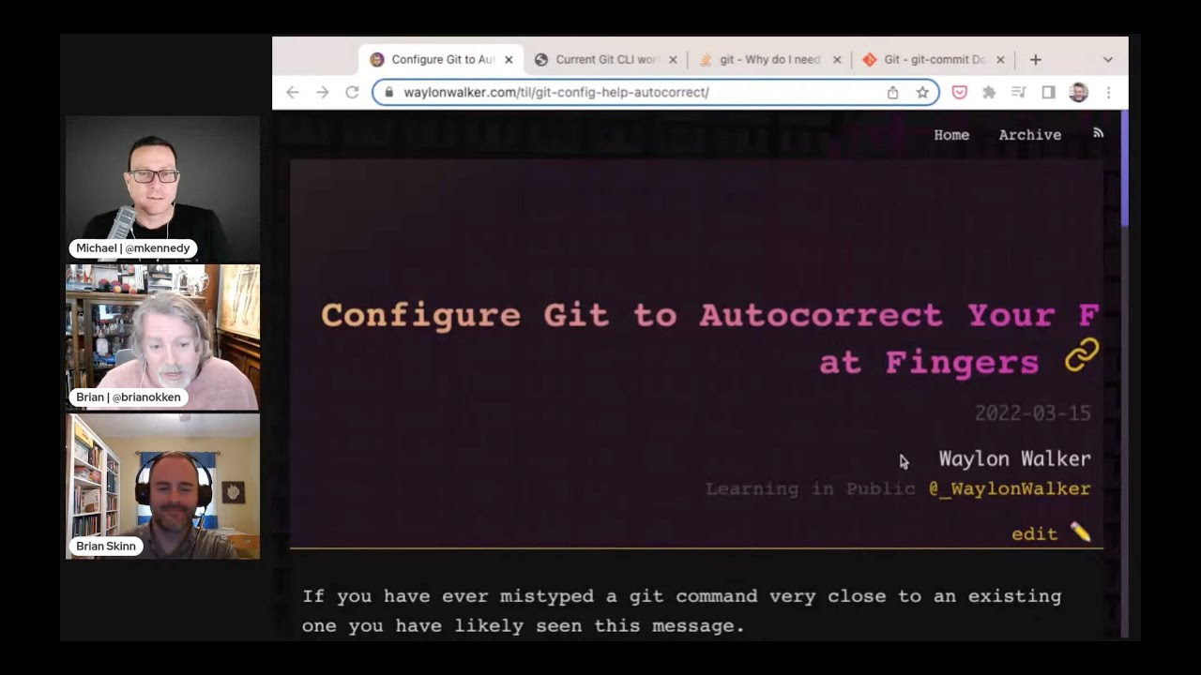Viewport: 1201px width, 675px height.
Task: Select Michael @mkennedy video tile
Action: pos(162,188)
